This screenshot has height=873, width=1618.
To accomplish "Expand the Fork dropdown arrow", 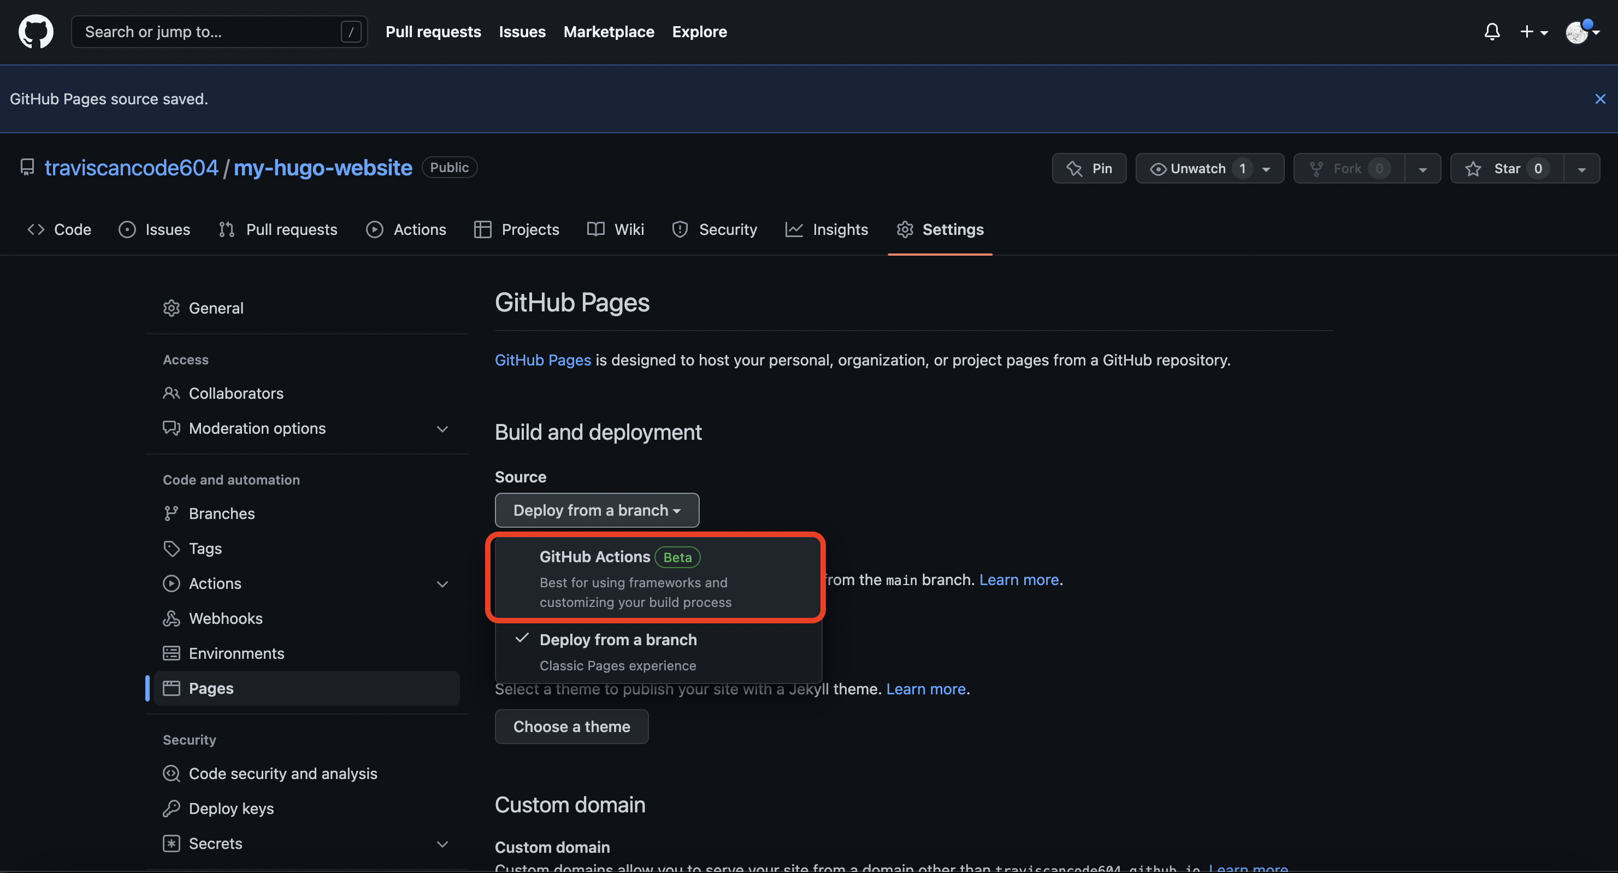I will point(1422,168).
